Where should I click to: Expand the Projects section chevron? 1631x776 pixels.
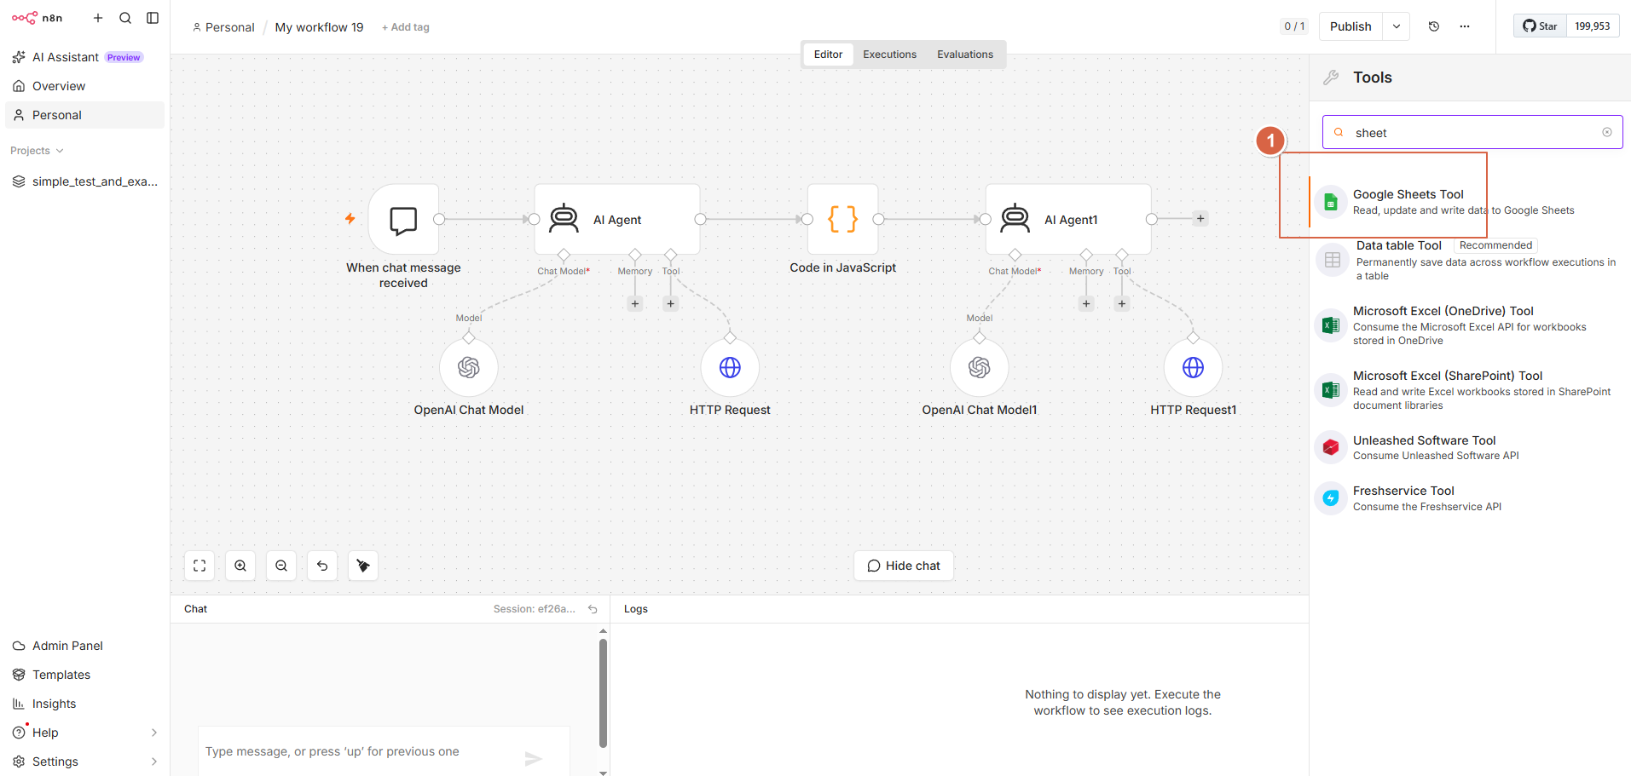click(60, 151)
